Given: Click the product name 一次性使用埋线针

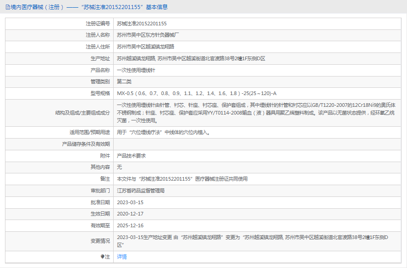Looking at the screenshot, I should coord(136,70).
